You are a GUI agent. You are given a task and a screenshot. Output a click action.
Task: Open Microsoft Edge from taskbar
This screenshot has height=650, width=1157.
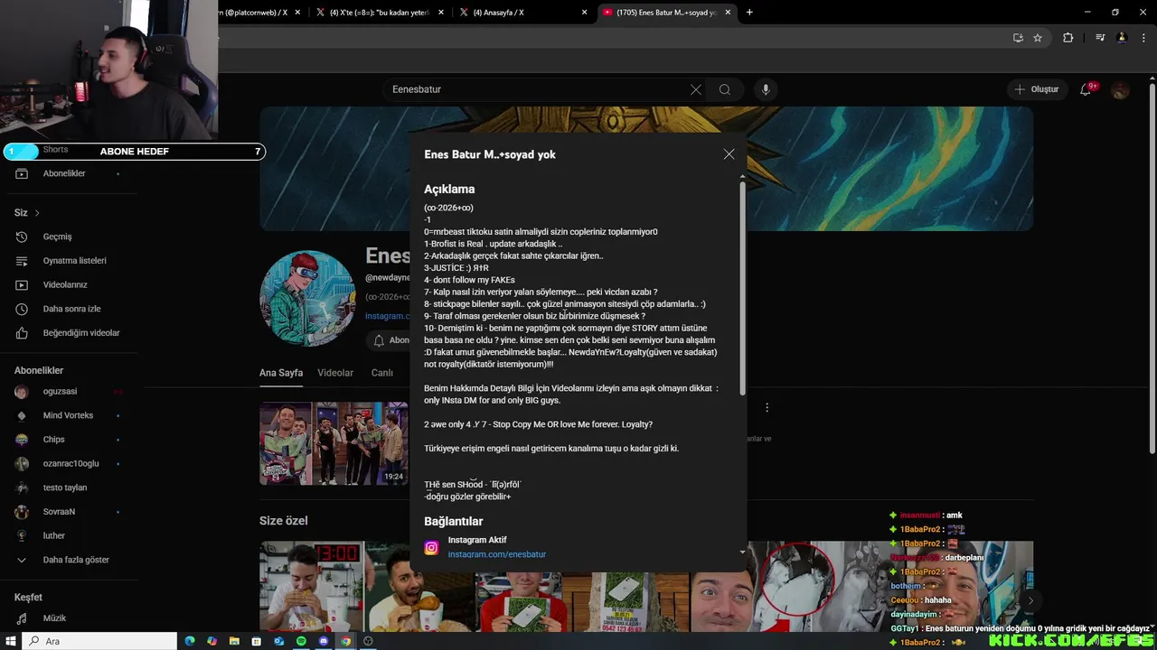tap(190, 641)
